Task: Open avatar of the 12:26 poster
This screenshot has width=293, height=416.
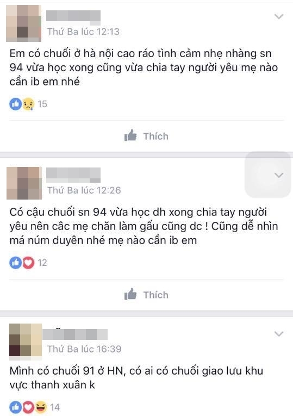Action: pyautogui.click(x=24, y=183)
